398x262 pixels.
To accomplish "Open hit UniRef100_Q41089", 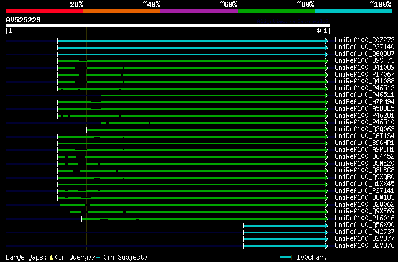I will 364,67.
